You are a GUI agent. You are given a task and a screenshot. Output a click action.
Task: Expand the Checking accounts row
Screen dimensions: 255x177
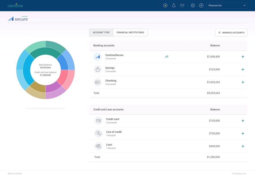243,82
